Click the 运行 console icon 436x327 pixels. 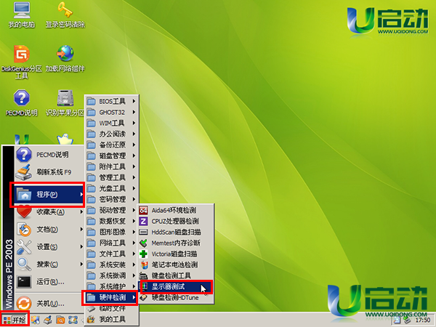(x=24, y=282)
